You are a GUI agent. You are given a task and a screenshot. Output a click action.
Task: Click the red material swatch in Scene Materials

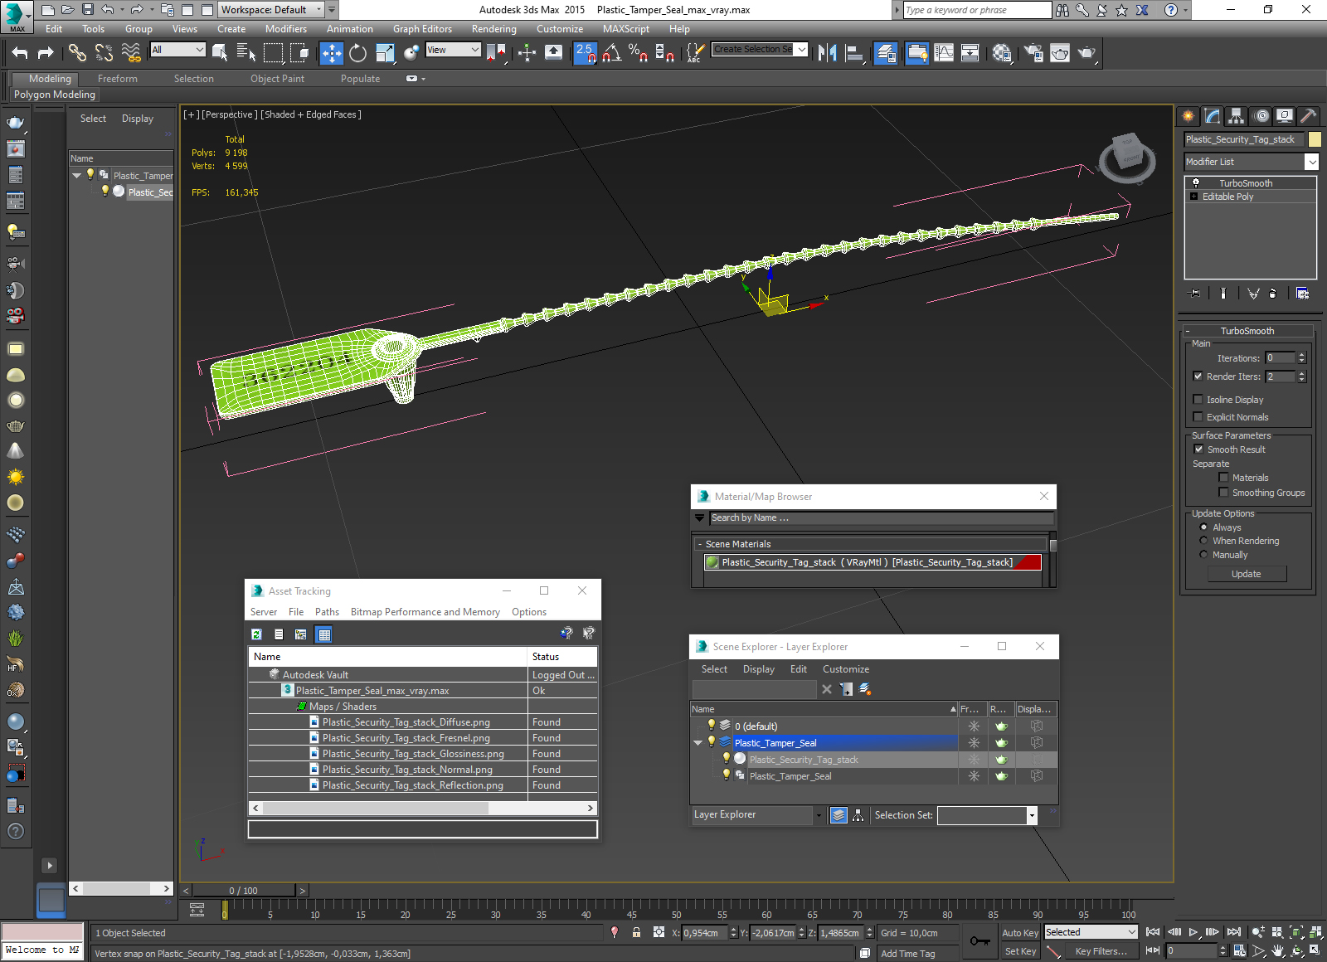coord(1028,562)
